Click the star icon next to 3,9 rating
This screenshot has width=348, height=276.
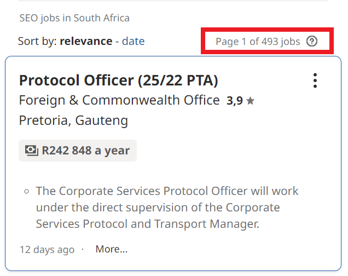(250, 101)
